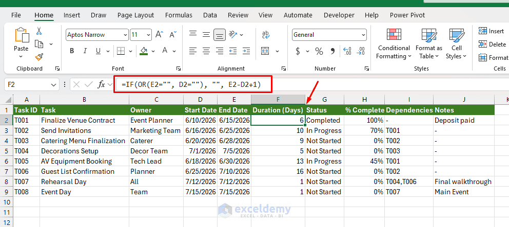Click Decrease Decimal icon
Viewport: 509px width, 227px height.
(x=360, y=51)
